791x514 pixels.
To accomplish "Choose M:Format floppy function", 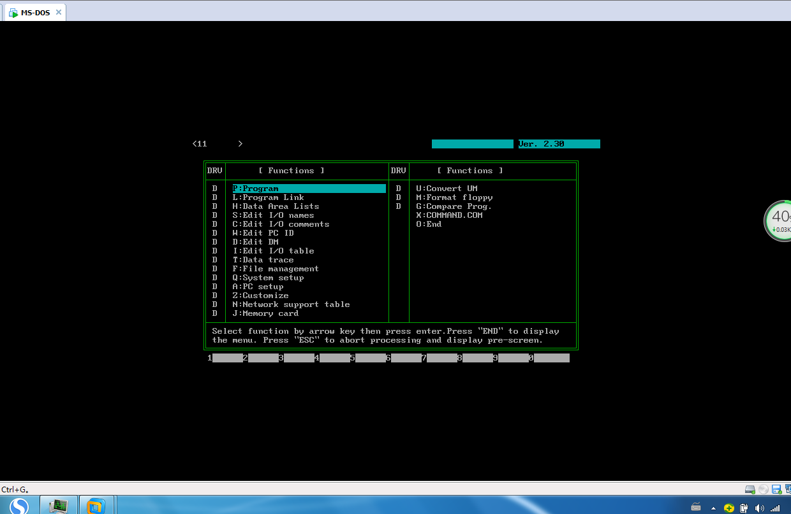I will pyautogui.click(x=454, y=197).
